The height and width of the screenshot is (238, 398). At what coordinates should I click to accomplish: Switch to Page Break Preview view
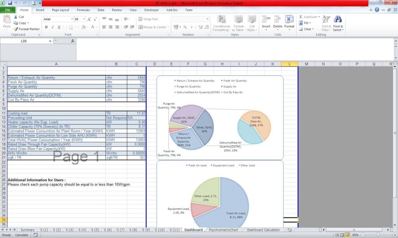pyautogui.click(x=347, y=235)
